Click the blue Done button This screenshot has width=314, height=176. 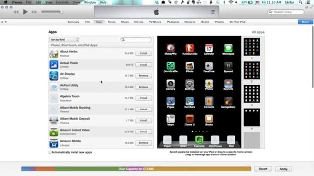[305, 22]
